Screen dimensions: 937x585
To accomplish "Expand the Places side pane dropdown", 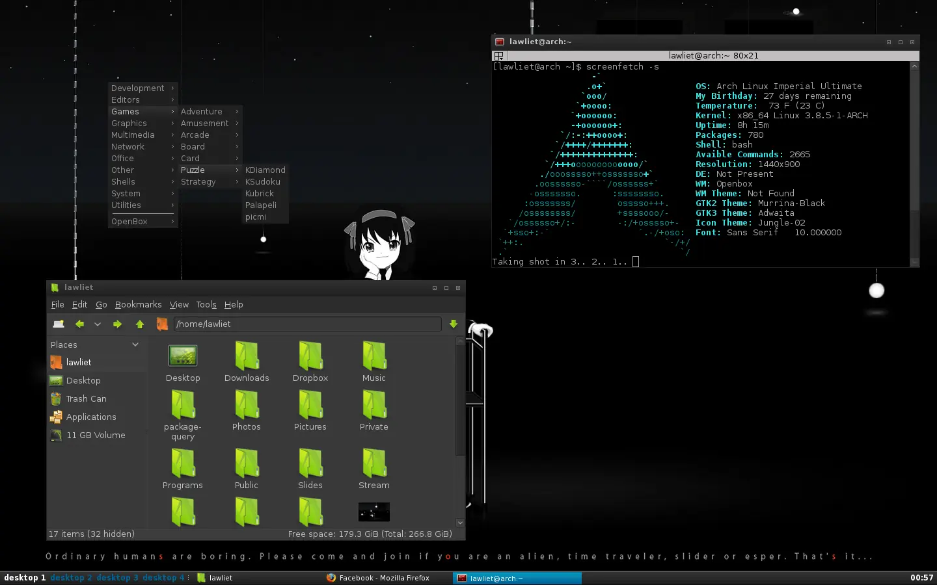I will [135, 344].
